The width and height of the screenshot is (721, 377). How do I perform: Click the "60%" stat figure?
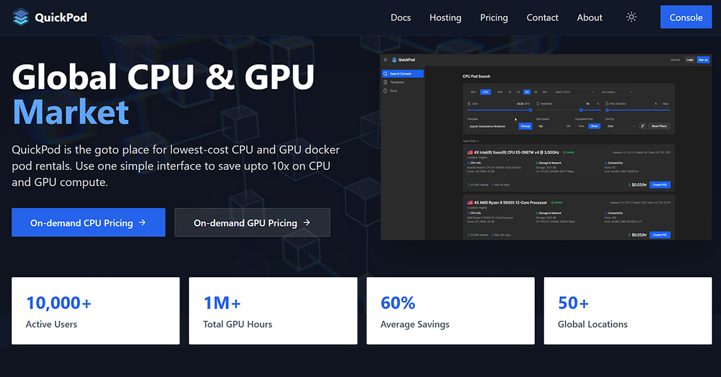point(398,303)
